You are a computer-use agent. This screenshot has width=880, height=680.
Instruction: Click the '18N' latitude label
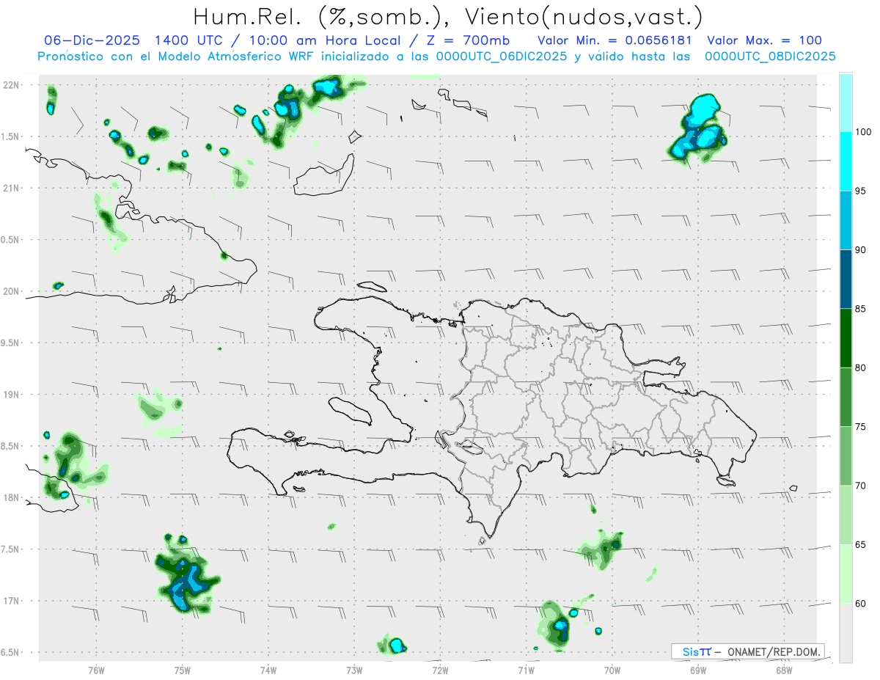click(x=12, y=497)
